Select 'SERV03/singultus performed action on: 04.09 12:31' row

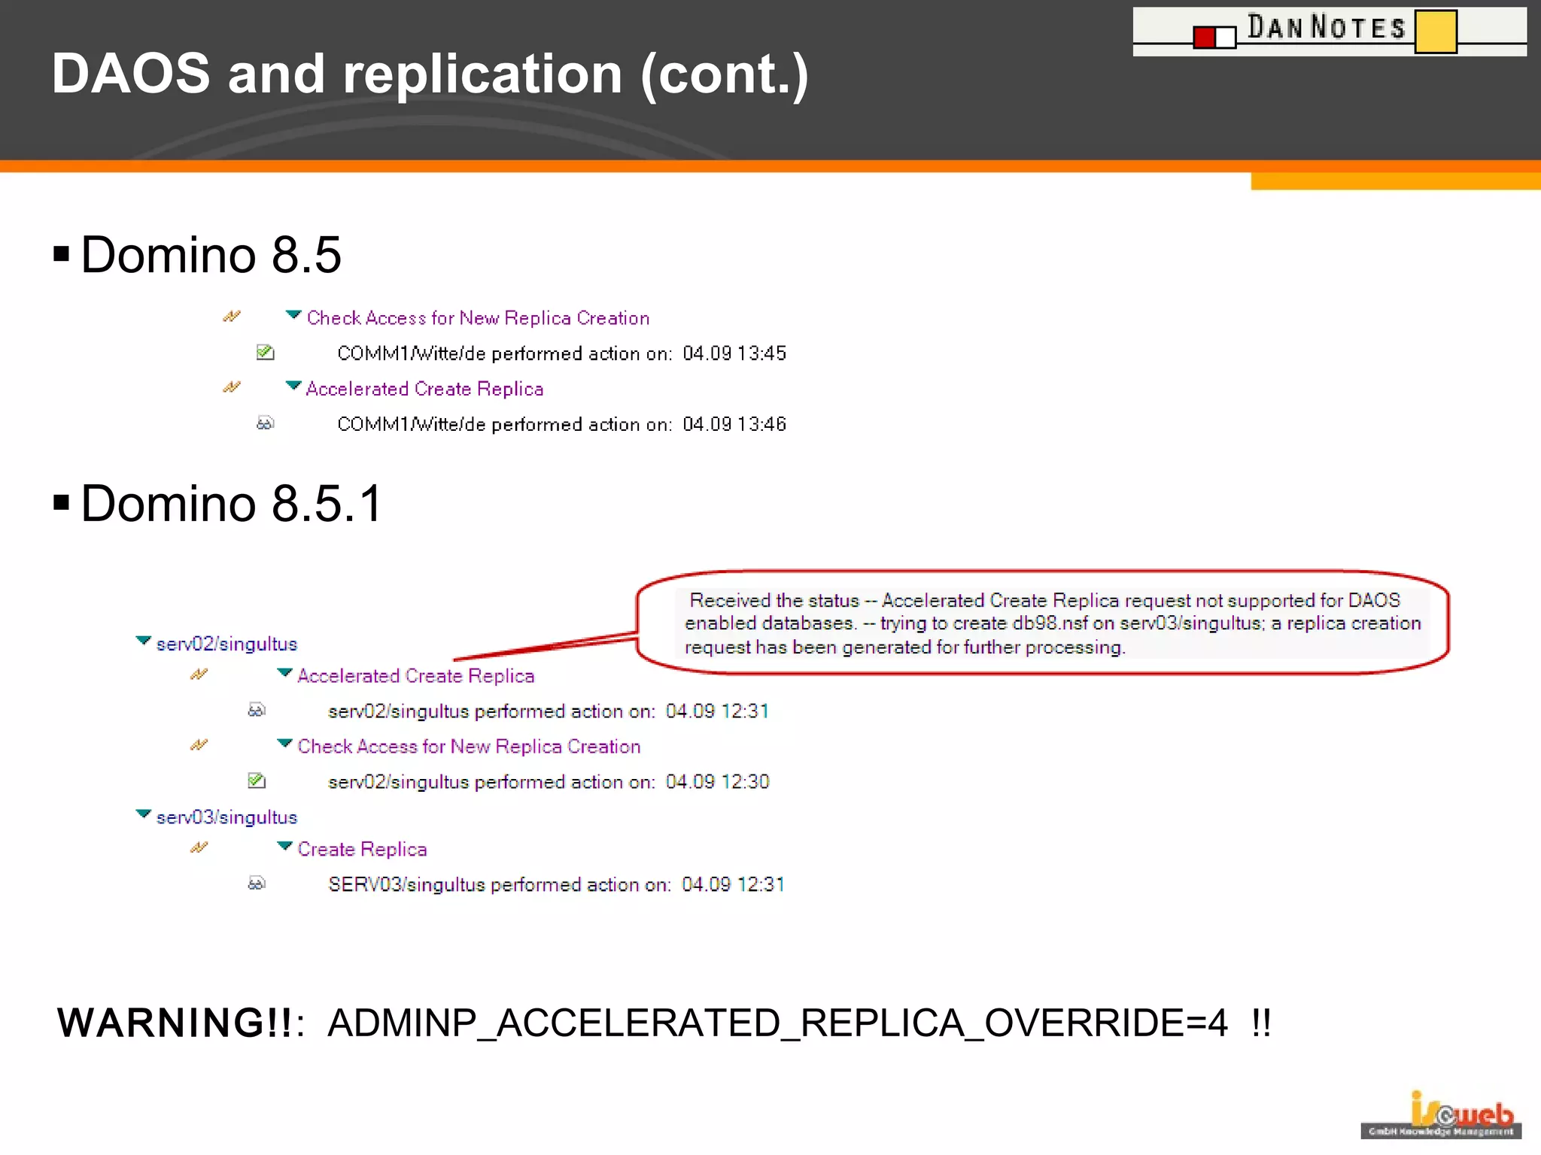coord(556,884)
